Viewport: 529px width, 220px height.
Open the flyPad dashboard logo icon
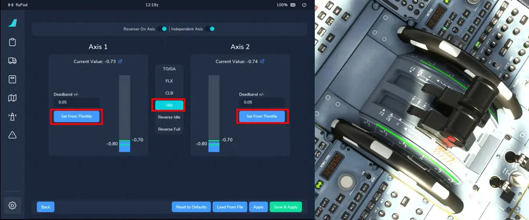12,23
